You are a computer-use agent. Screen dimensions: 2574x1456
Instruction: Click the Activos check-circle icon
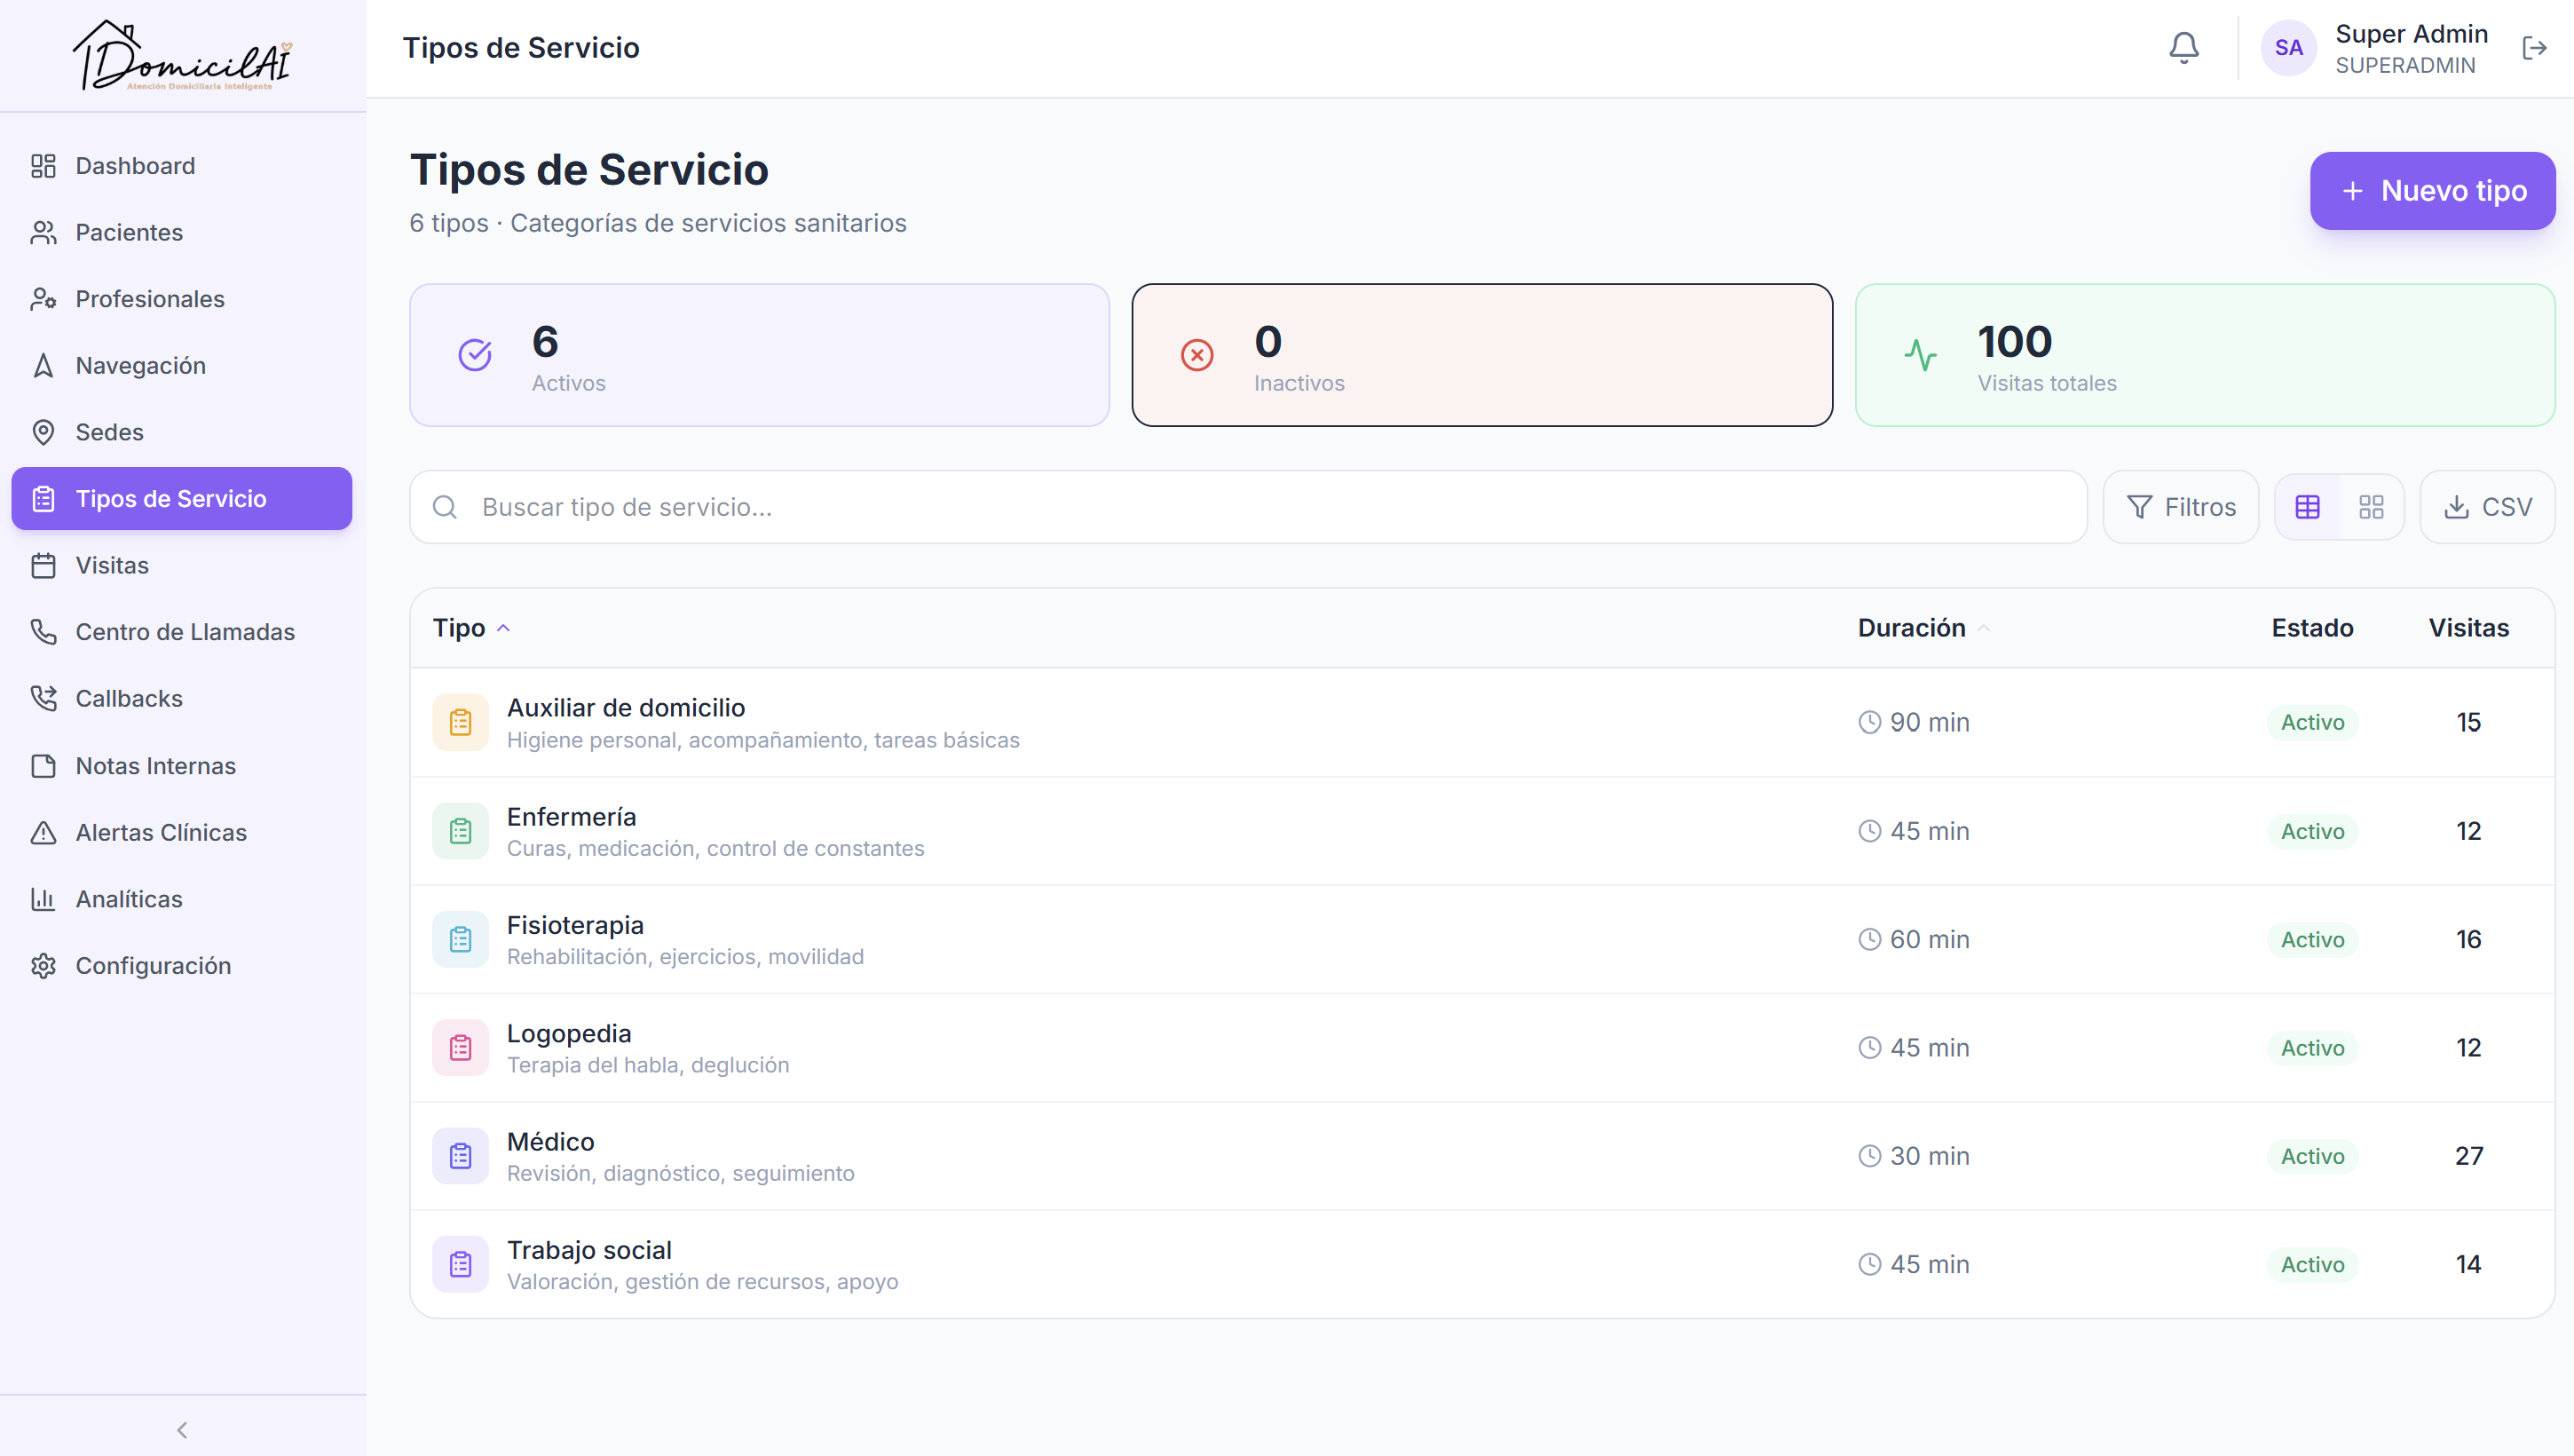click(x=475, y=355)
